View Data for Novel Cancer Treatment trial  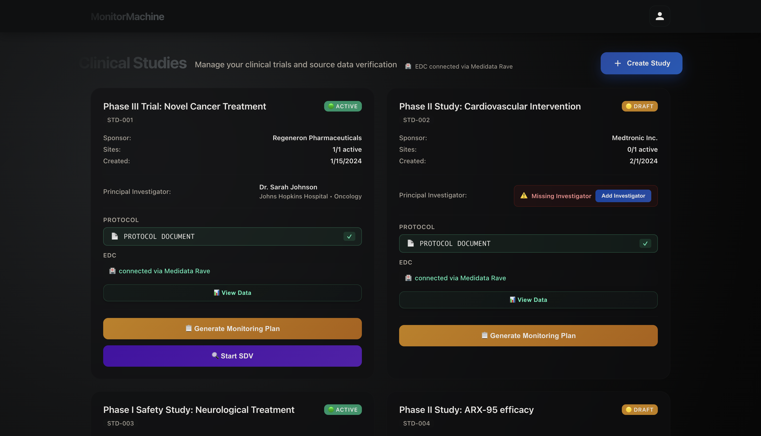pos(232,293)
